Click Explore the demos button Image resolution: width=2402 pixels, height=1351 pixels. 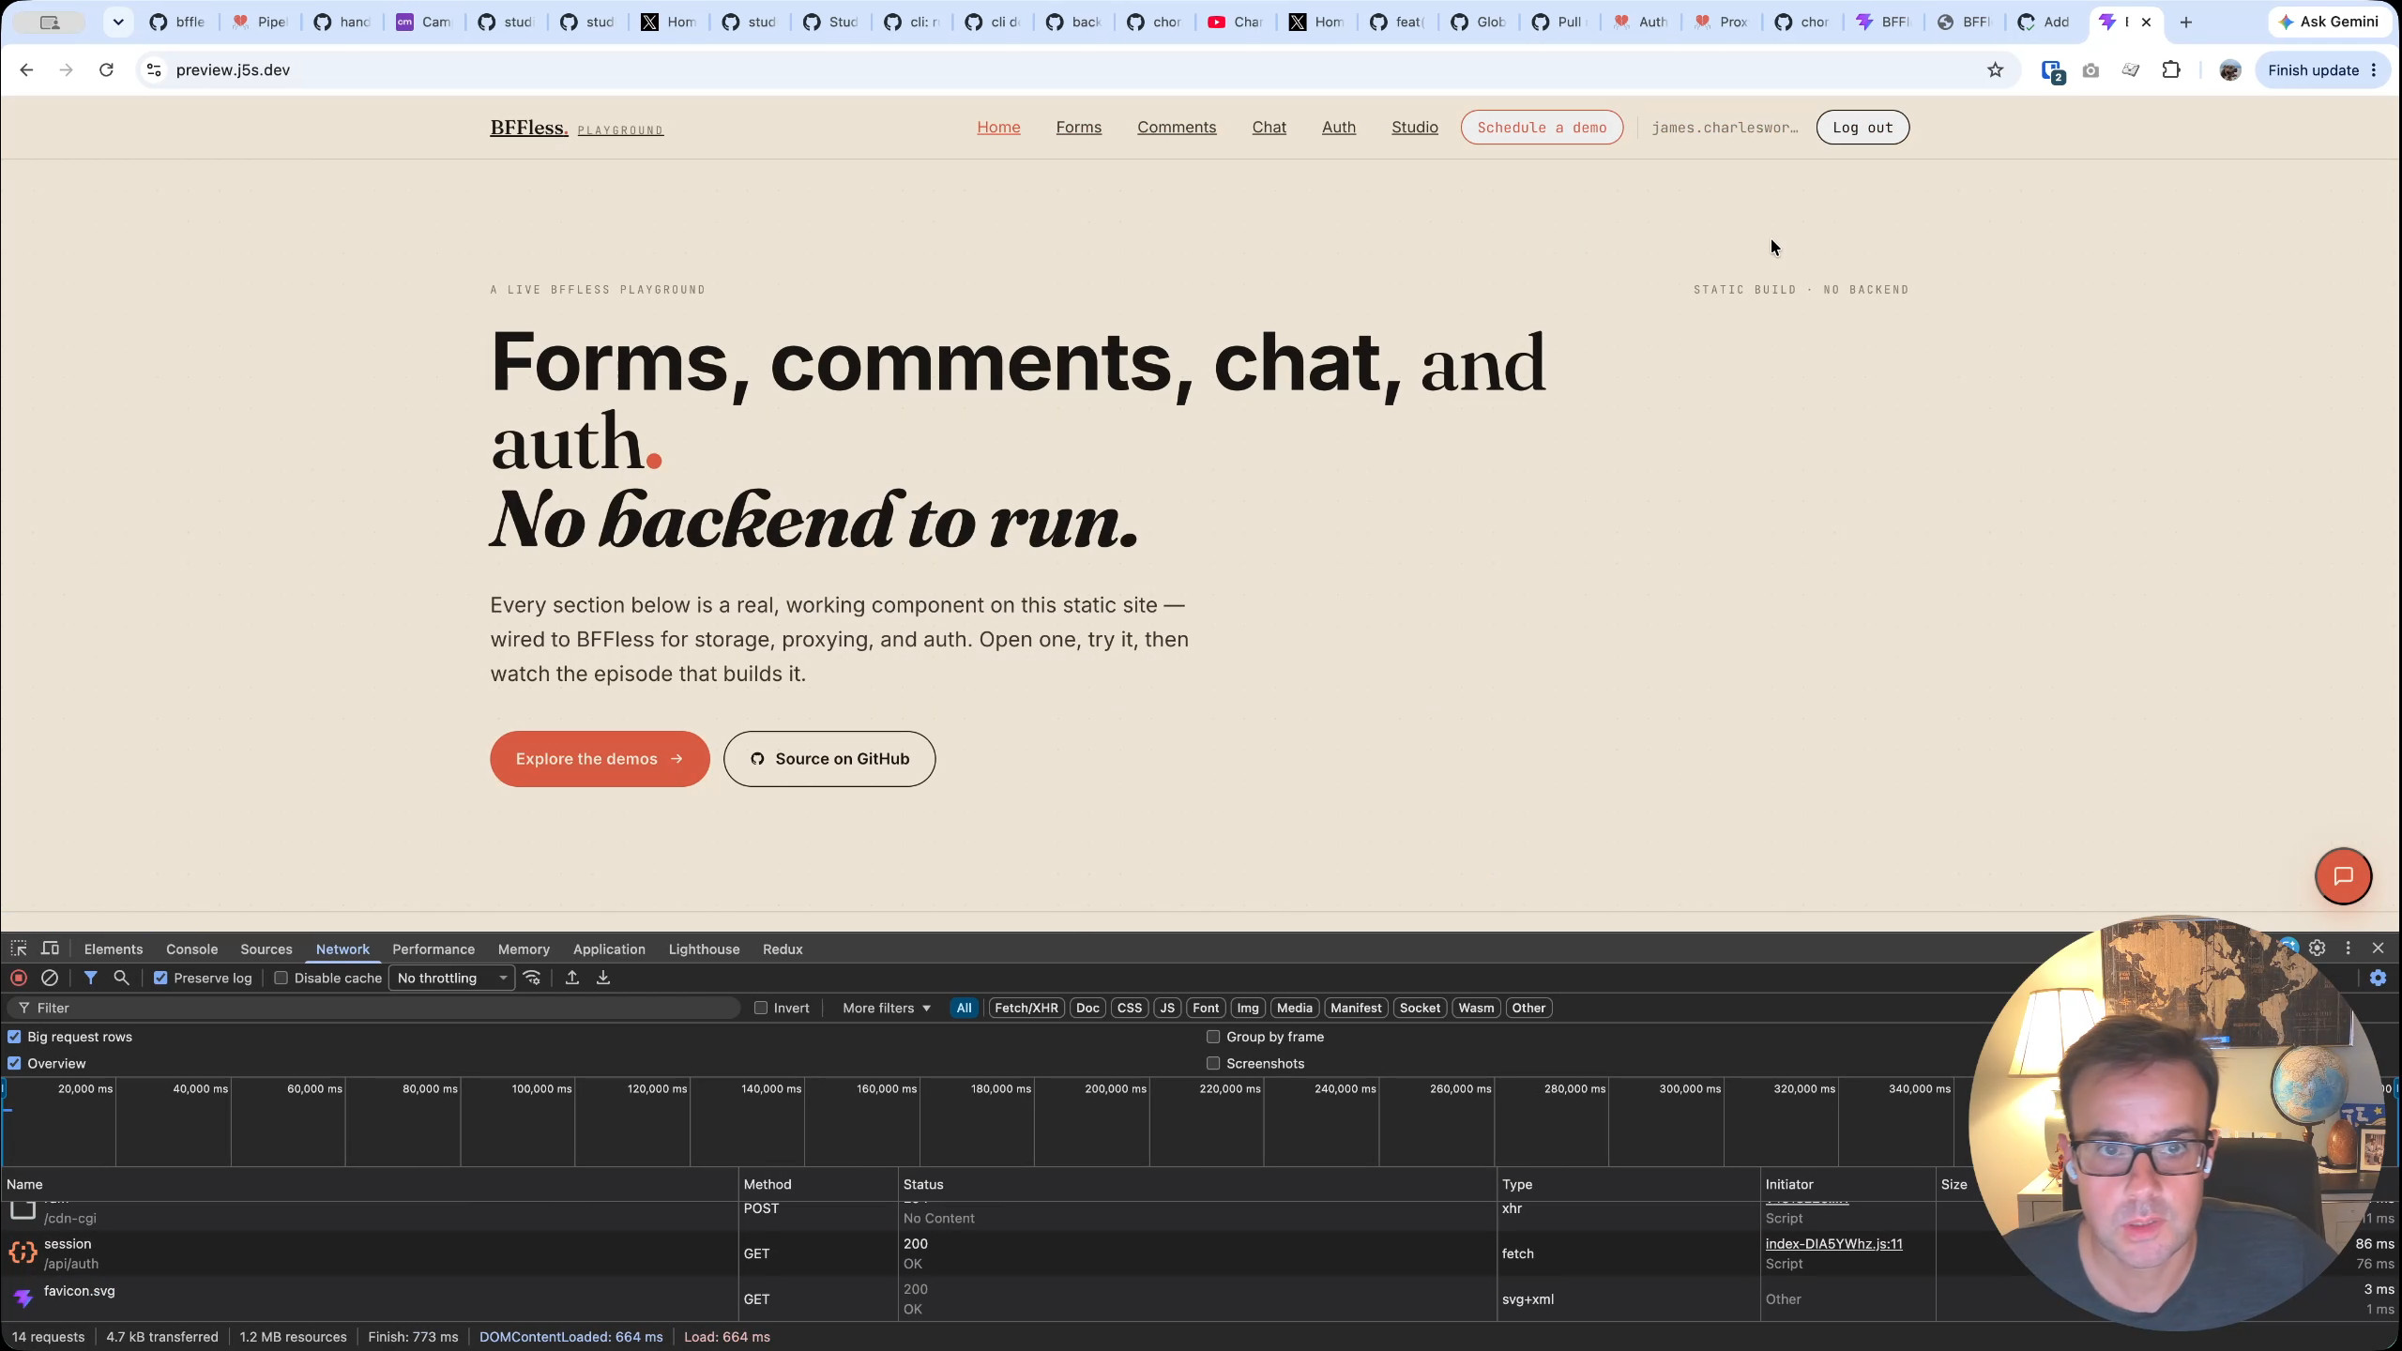pyautogui.click(x=600, y=759)
